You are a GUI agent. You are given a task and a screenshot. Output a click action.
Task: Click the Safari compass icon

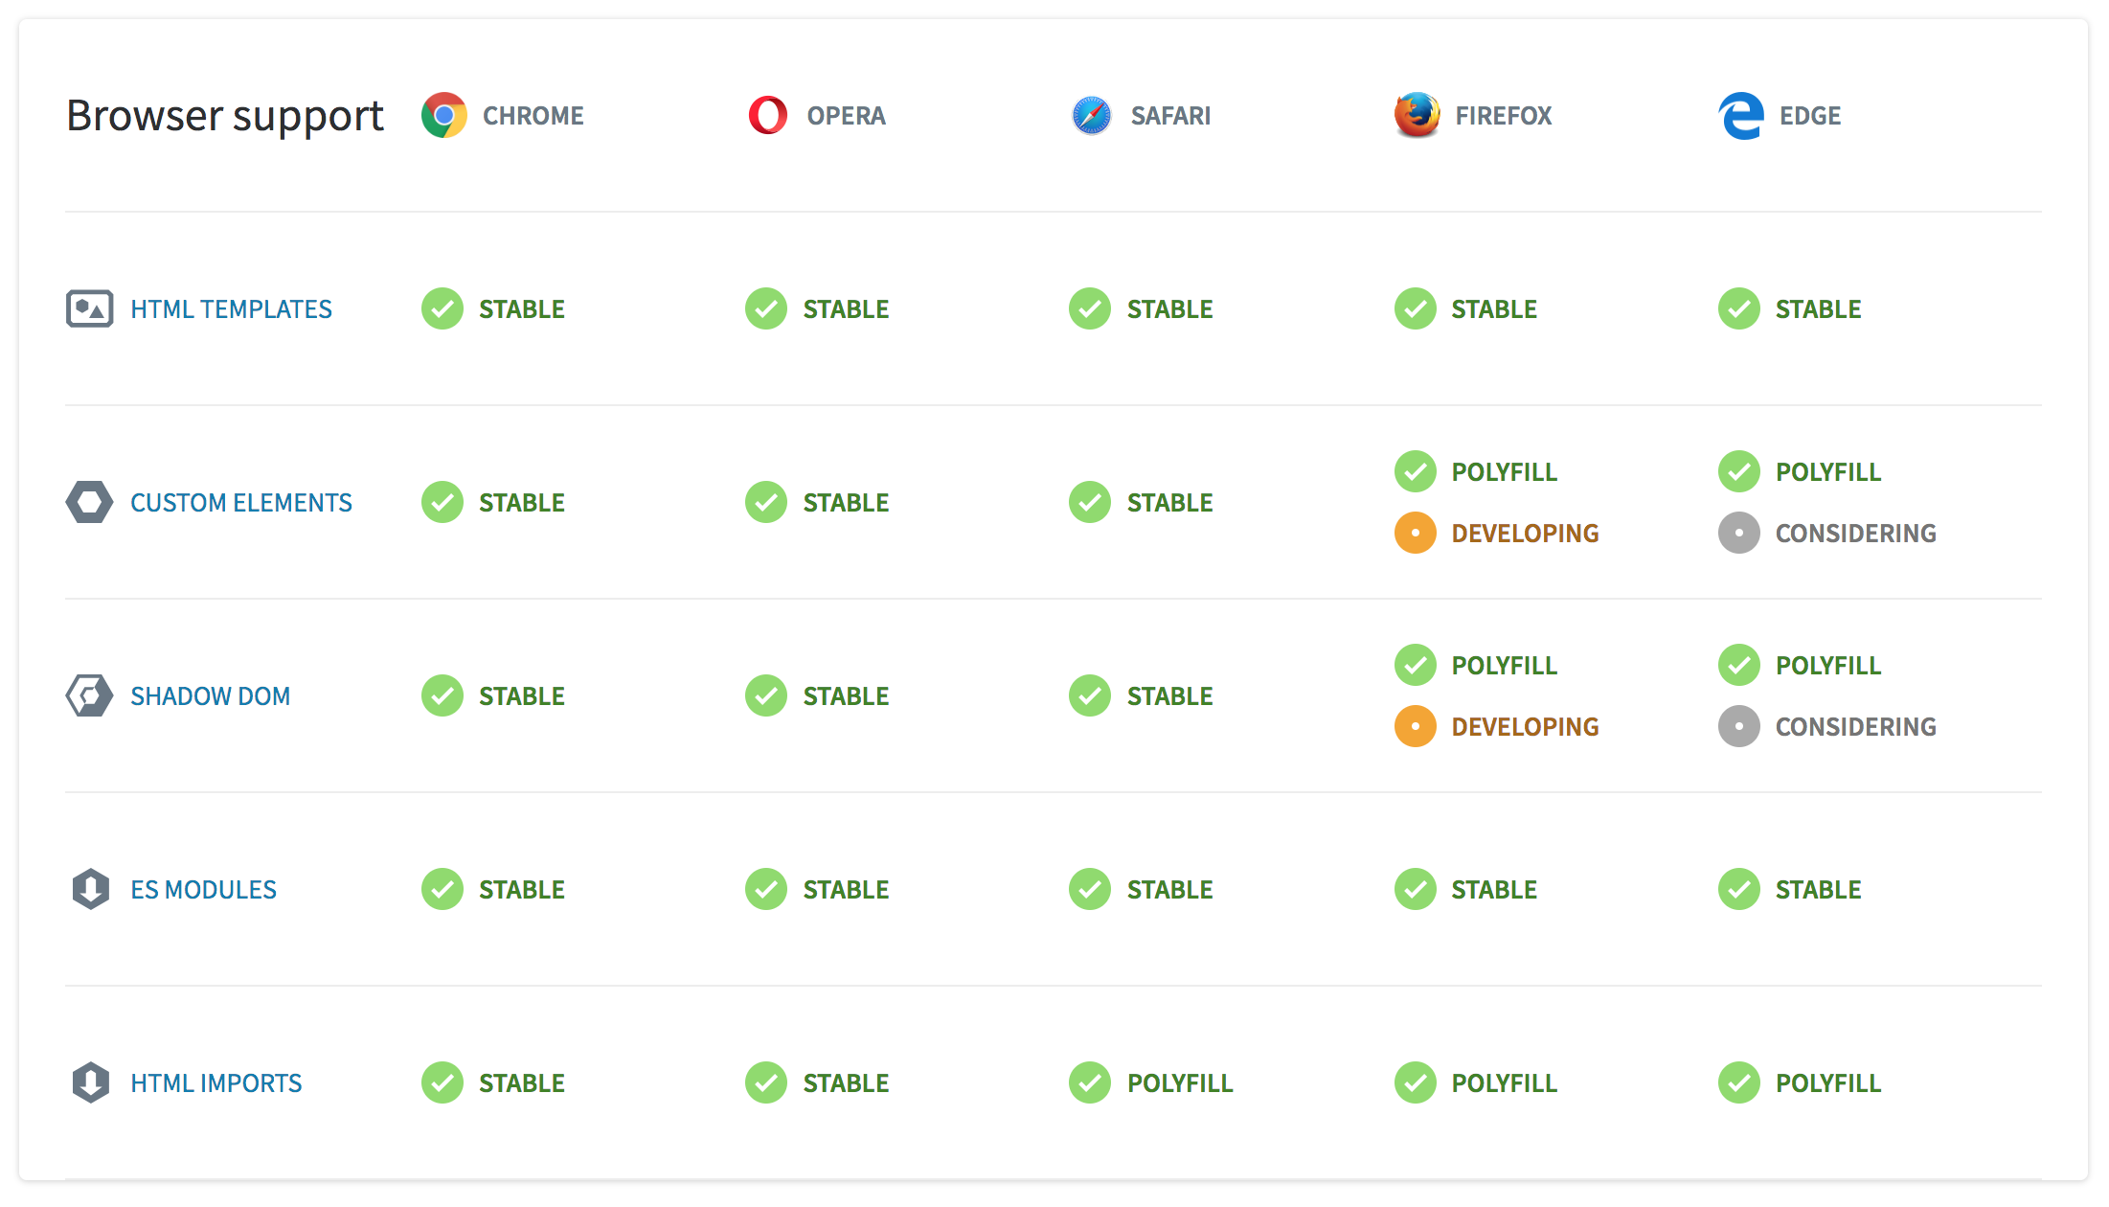point(1091,116)
